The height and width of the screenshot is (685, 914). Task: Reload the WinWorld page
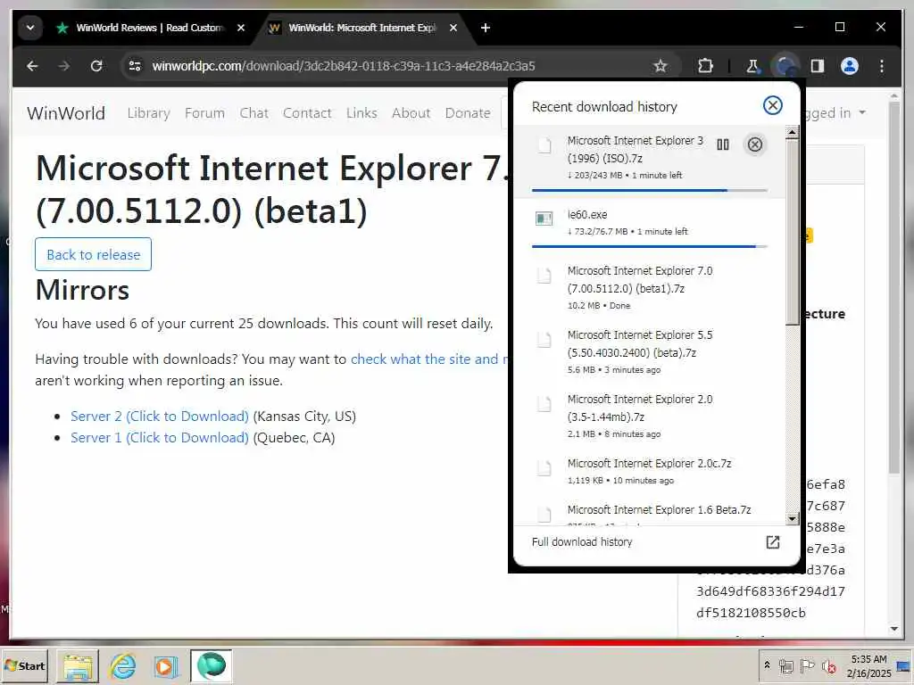coord(96,66)
